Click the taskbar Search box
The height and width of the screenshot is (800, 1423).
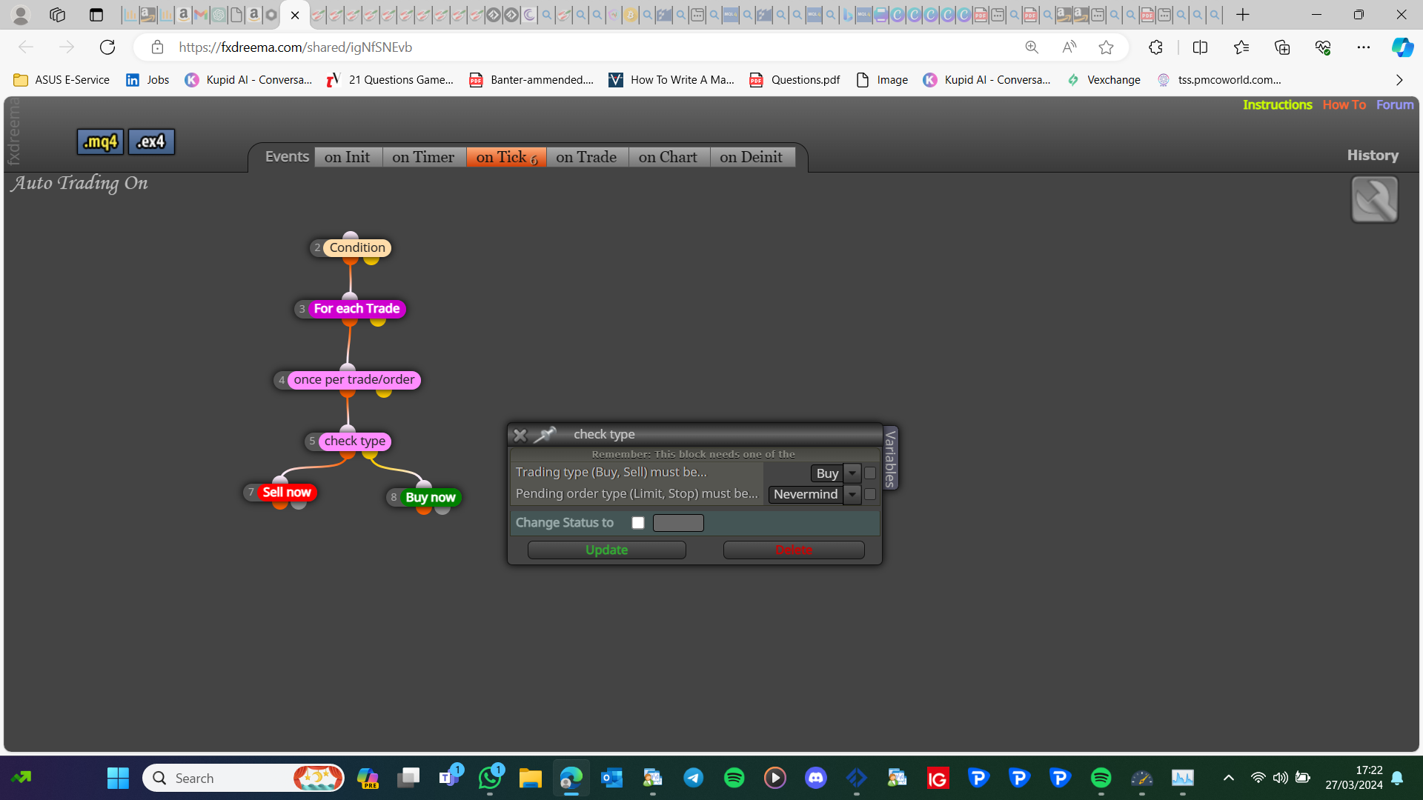243,778
